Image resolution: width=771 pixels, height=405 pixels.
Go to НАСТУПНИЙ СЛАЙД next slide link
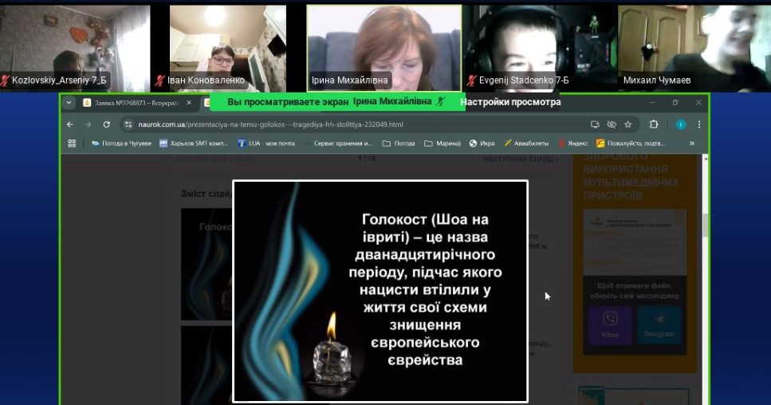click(520, 159)
